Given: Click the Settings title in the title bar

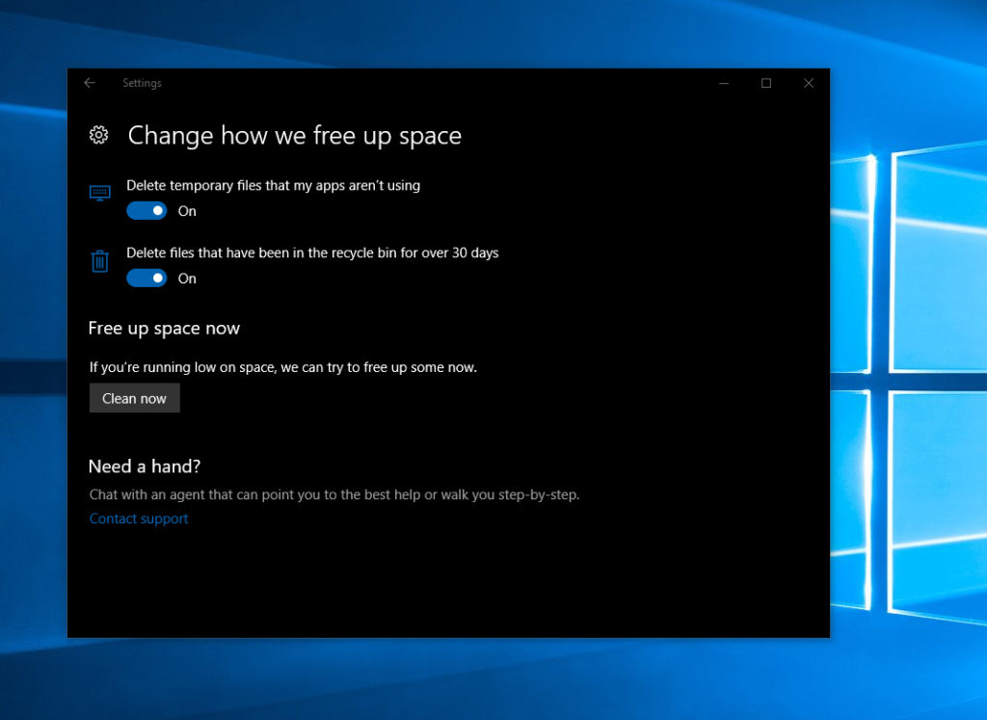Looking at the screenshot, I should tap(142, 83).
